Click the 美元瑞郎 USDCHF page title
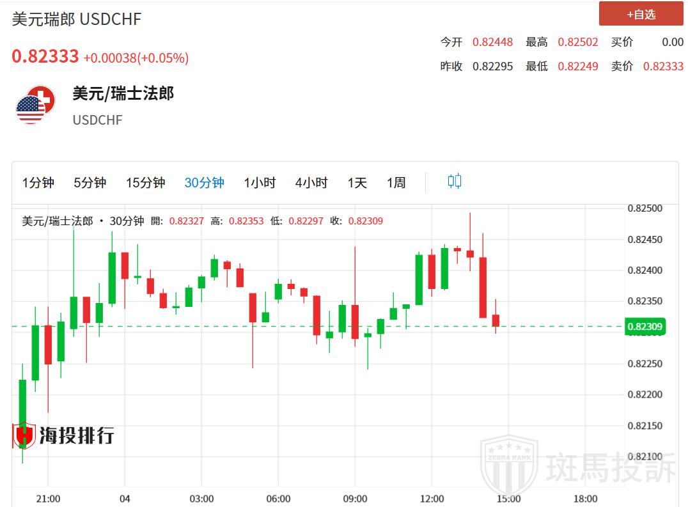Screen dimensions: 688x507 click(x=76, y=19)
